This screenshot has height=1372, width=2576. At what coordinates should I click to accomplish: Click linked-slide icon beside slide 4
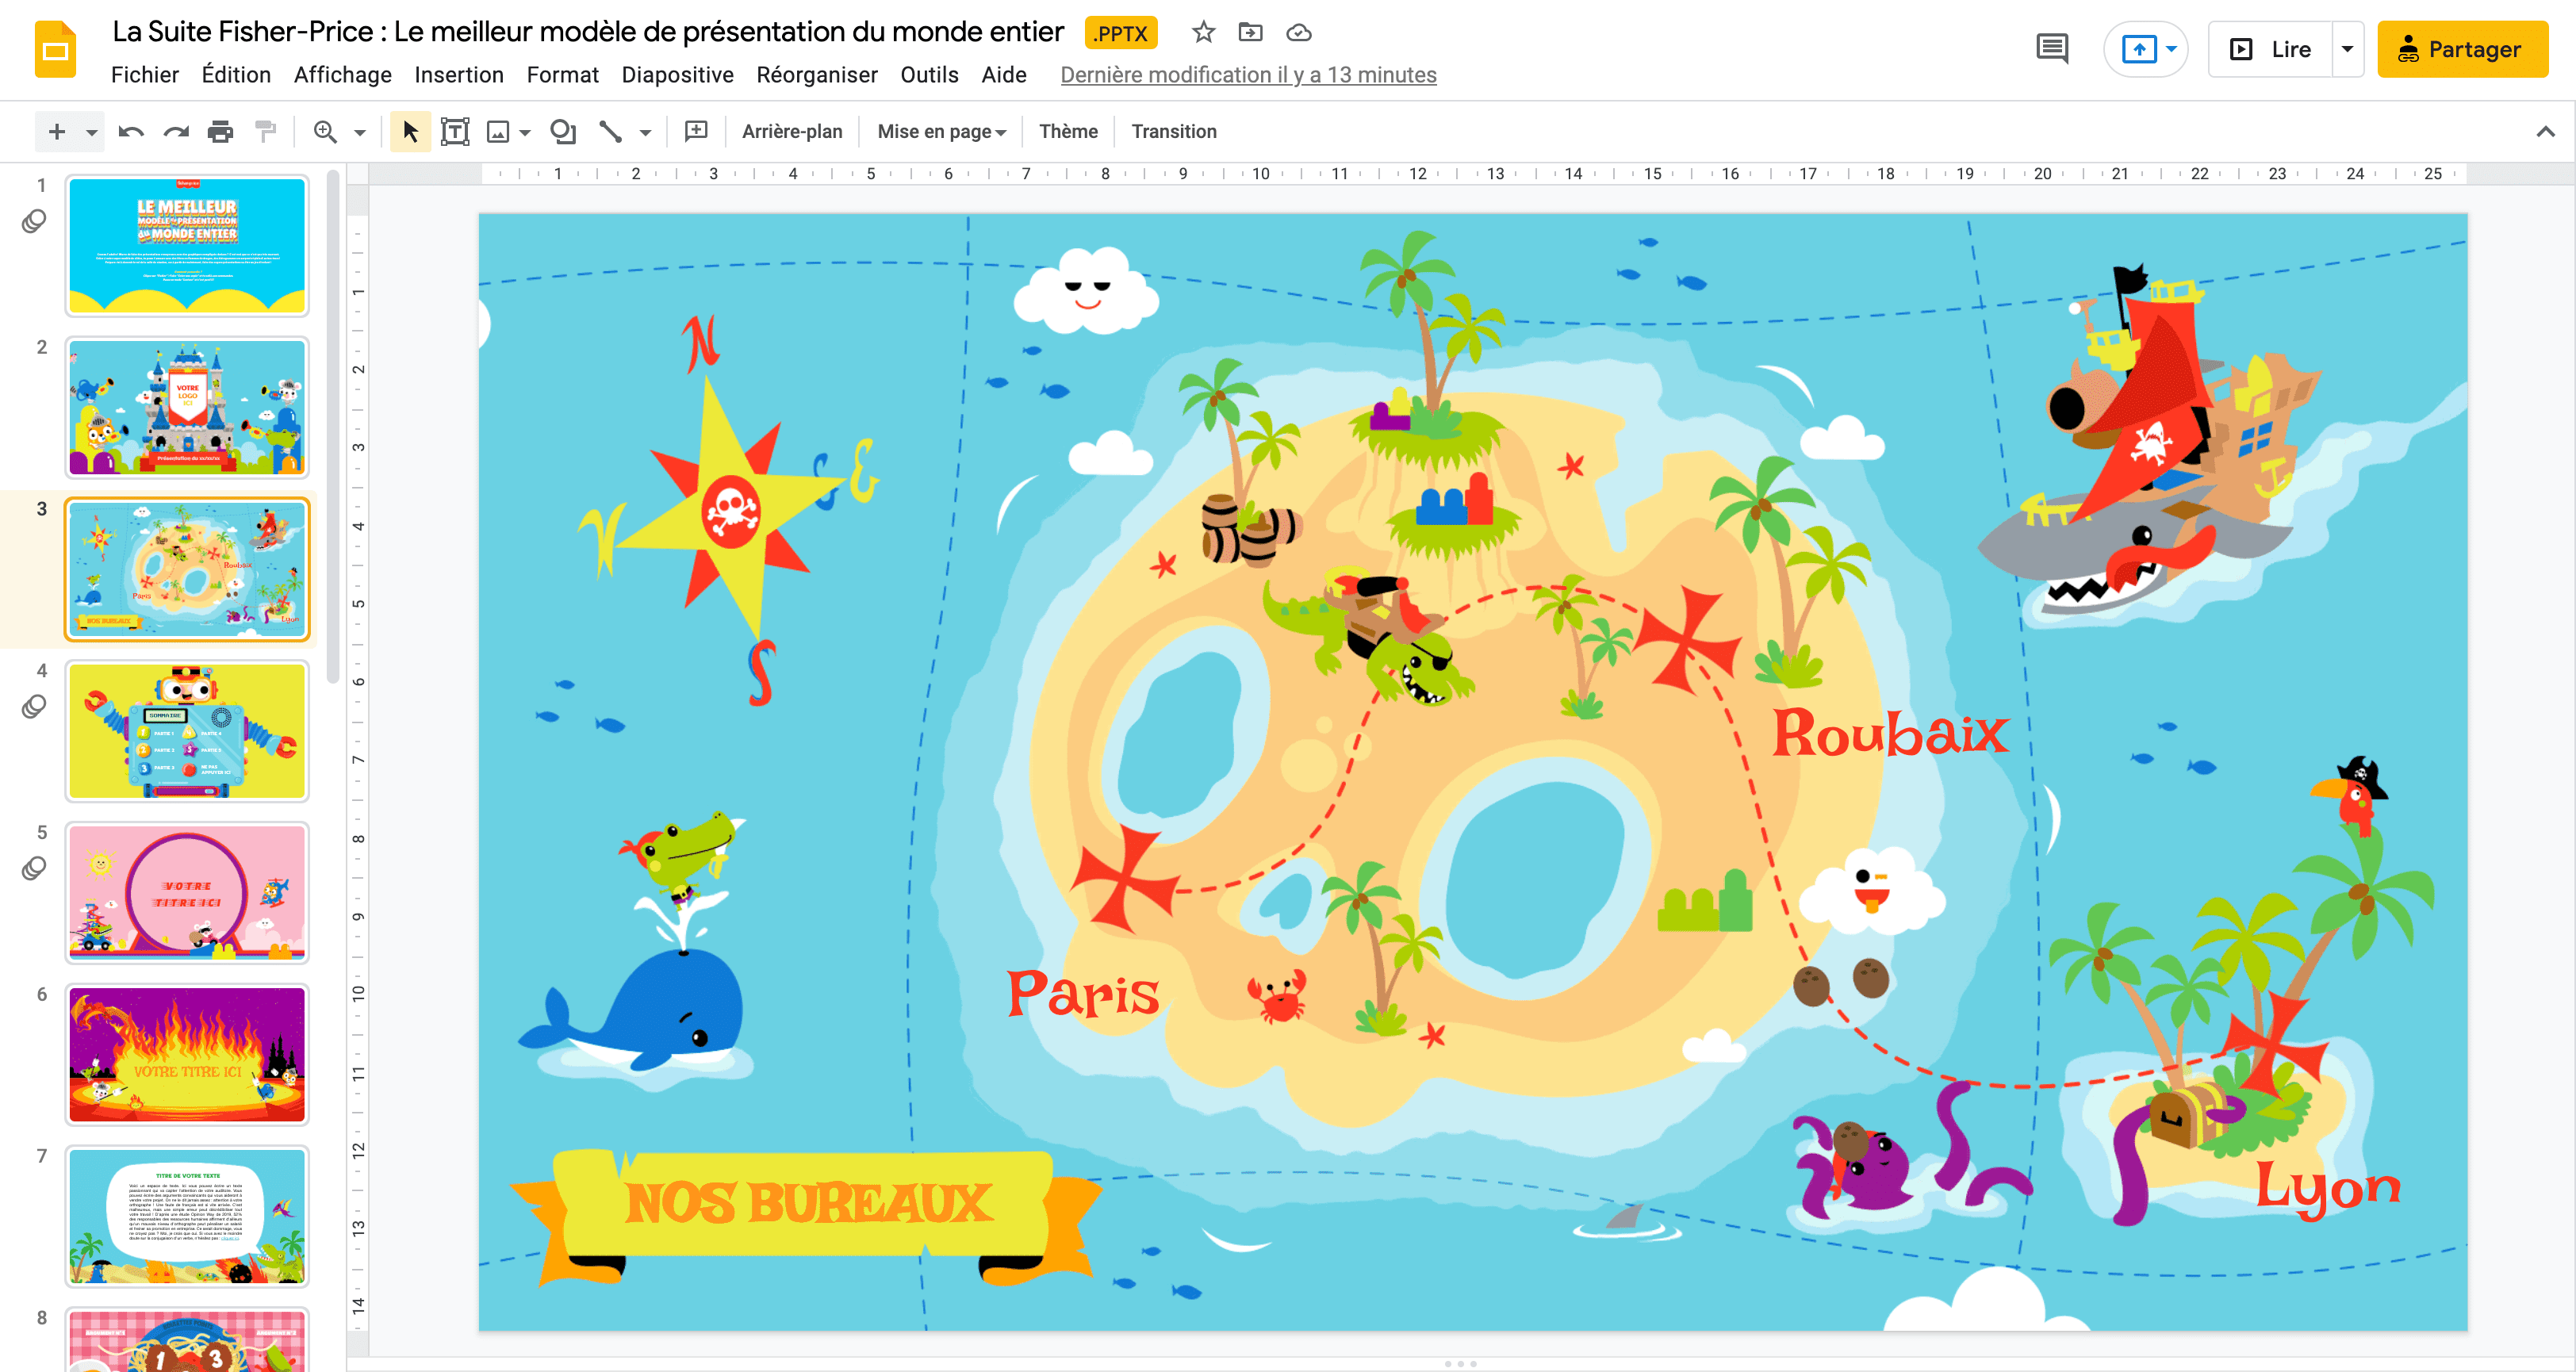pos(34,706)
